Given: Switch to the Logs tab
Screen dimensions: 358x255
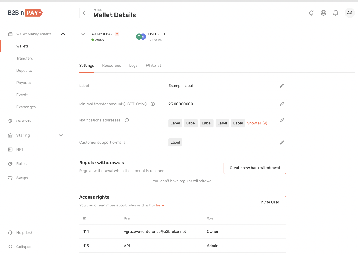Looking at the screenshot, I should tap(133, 66).
